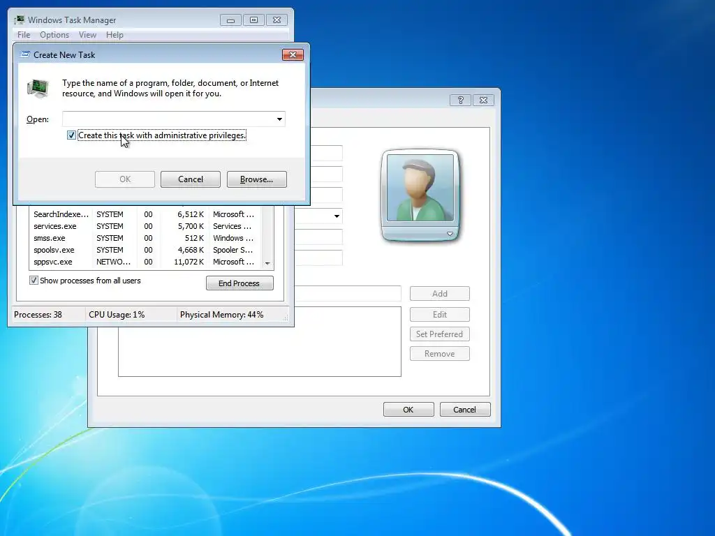Open the File menu in Task Manager
The height and width of the screenshot is (536, 715).
24,35
